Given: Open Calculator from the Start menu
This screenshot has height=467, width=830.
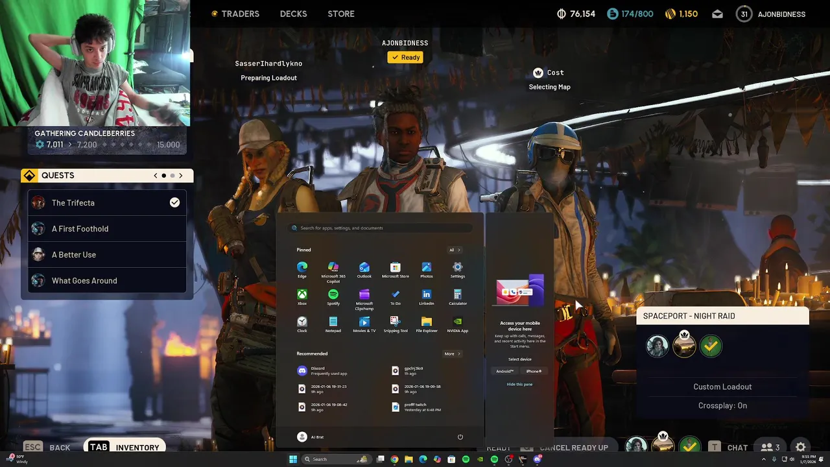Looking at the screenshot, I should pos(458,297).
